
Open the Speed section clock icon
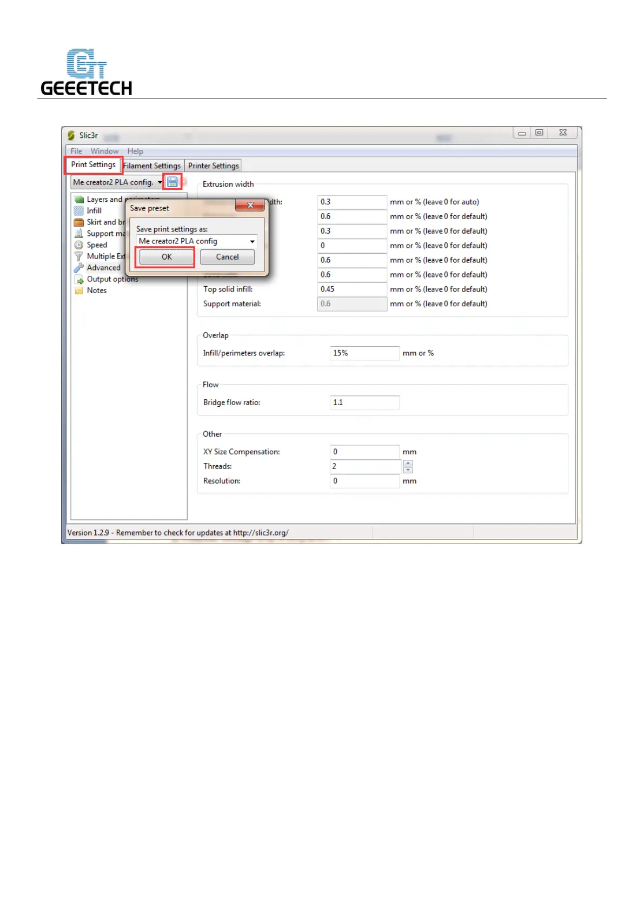(x=79, y=245)
